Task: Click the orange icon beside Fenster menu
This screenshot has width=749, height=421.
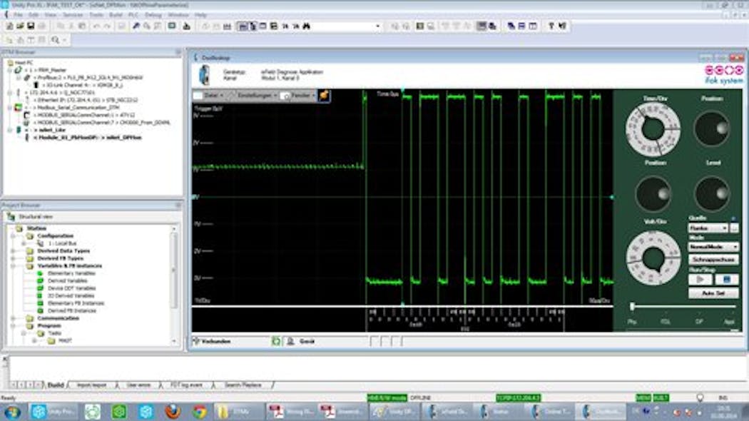Action: [324, 96]
